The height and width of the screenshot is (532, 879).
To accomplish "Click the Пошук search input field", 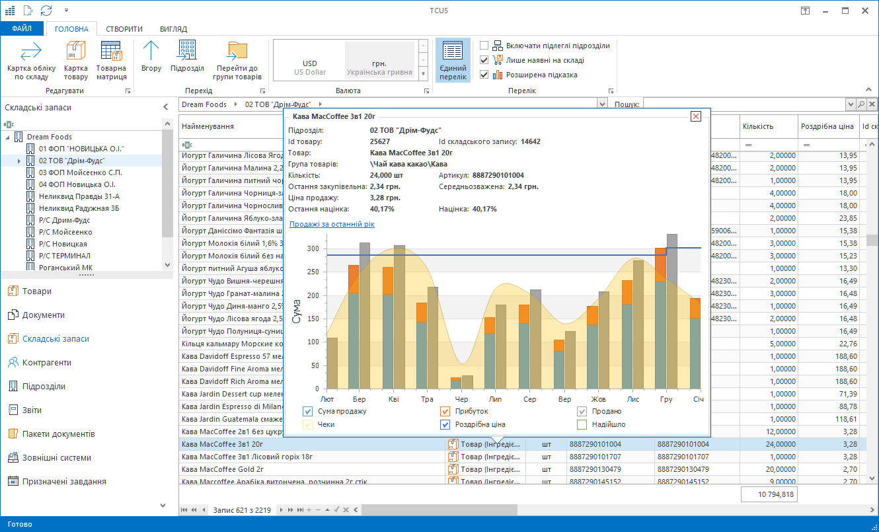I will point(744,104).
